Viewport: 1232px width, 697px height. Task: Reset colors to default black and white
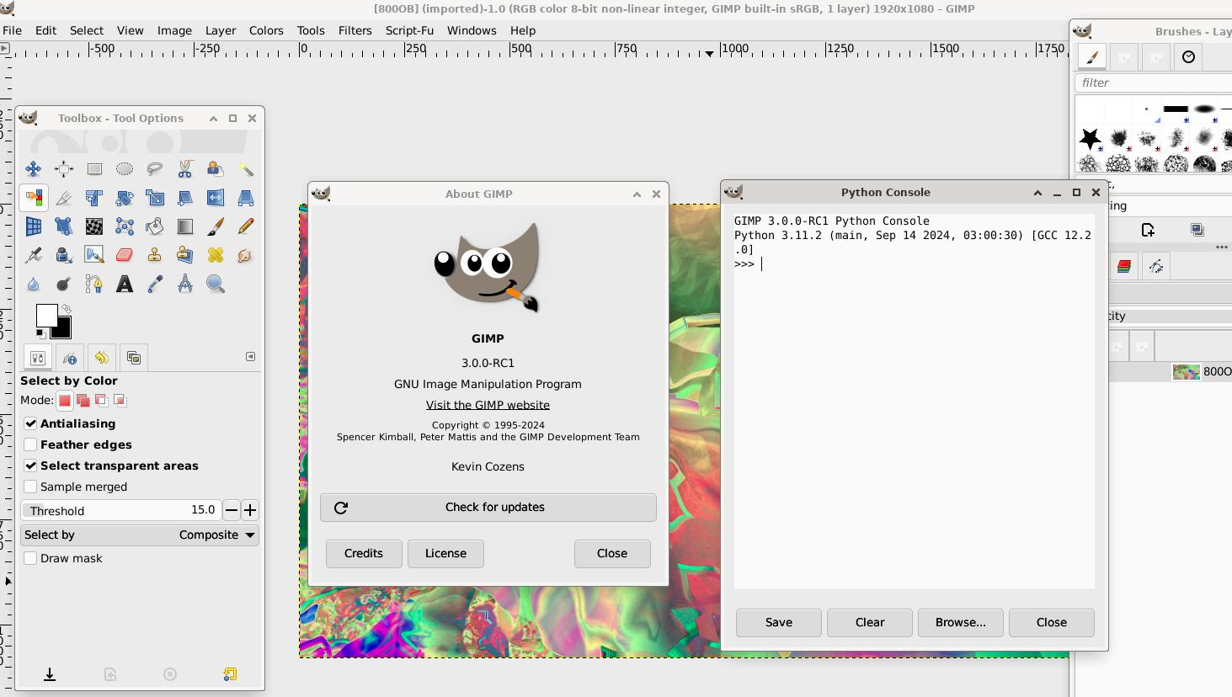40,333
